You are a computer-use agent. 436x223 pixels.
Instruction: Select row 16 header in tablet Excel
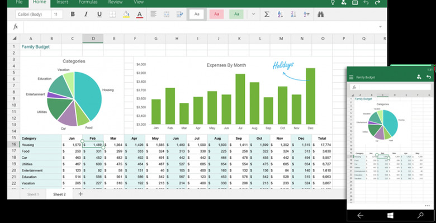point(13,145)
